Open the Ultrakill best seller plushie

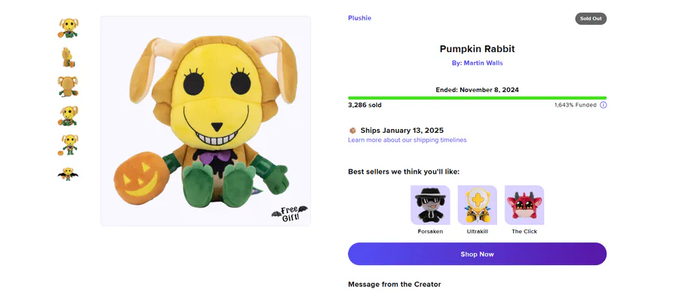point(478,205)
